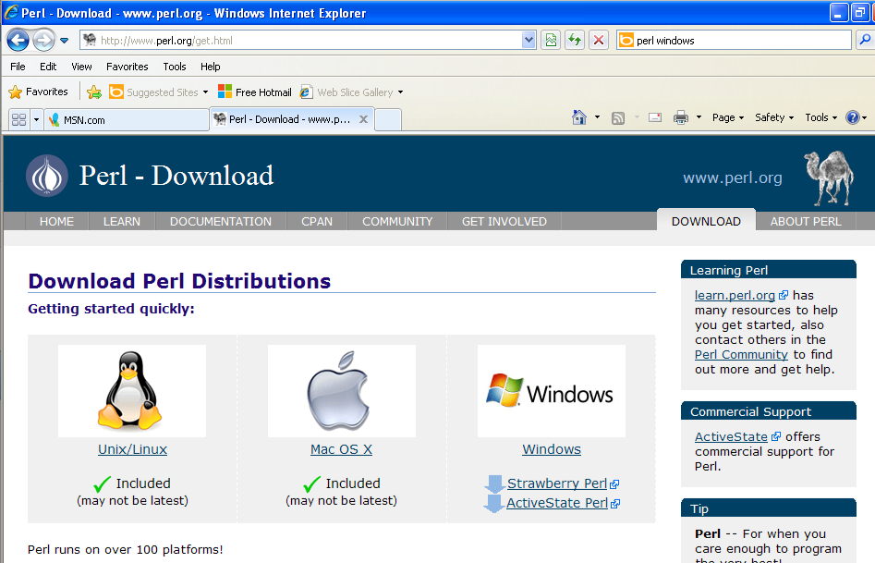The width and height of the screenshot is (875, 563).
Task: Open recent pages dropdown beside Forward button
Action: click(64, 41)
